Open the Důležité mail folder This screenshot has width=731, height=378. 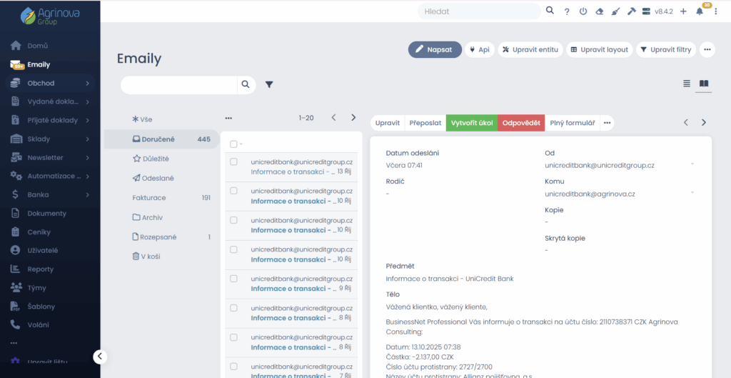pos(154,159)
